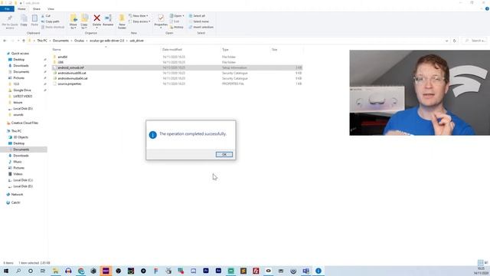Click the blue Help icon top-right
The image size is (490, 276).
pyautogui.click(x=487, y=8)
